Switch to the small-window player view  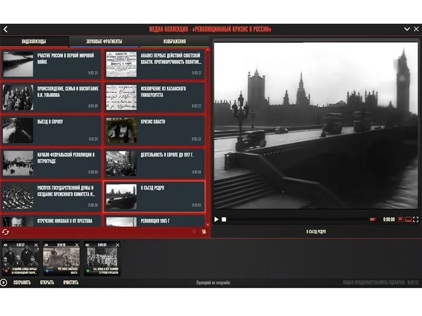(401, 219)
